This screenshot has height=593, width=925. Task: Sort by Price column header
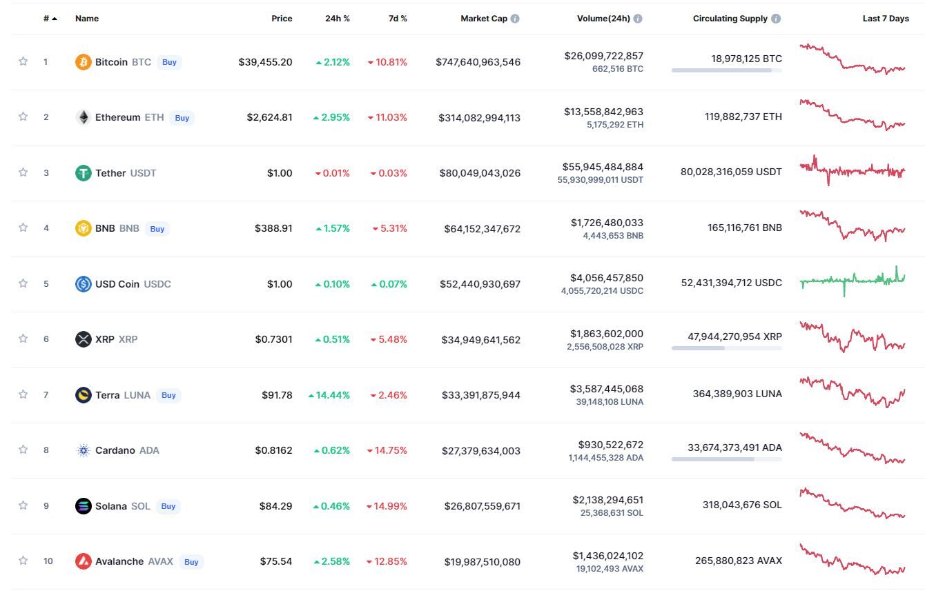coord(282,19)
